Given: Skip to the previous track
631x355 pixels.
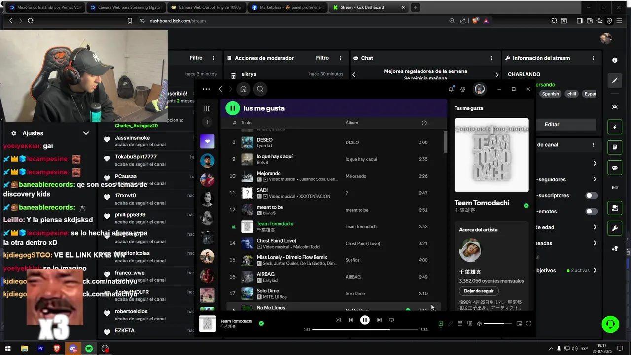Looking at the screenshot, I should tap(351, 320).
